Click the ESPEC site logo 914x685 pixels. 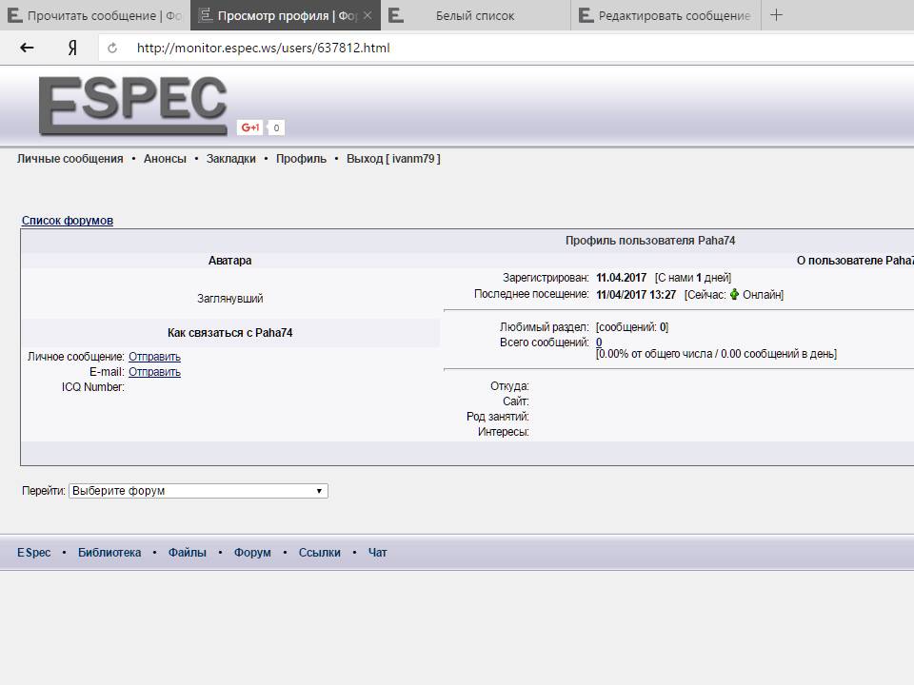pyautogui.click(x=133, y=105)
